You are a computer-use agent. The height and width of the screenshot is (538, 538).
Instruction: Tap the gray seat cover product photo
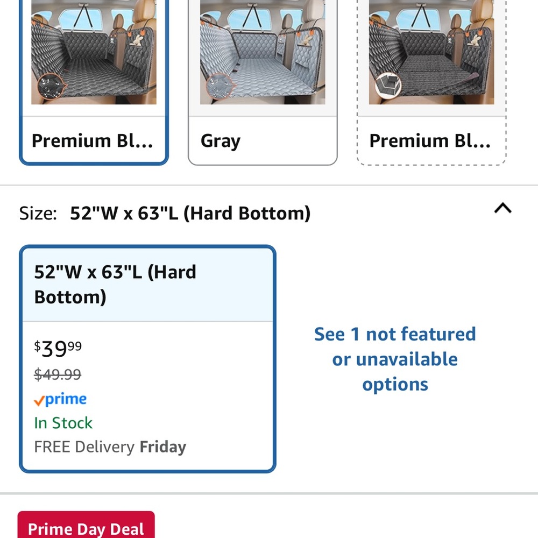[x=263, y=52]
